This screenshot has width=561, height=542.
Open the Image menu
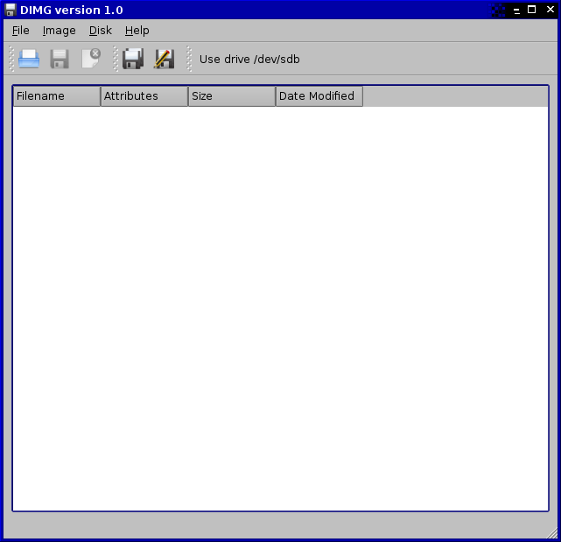pos(60,31)
